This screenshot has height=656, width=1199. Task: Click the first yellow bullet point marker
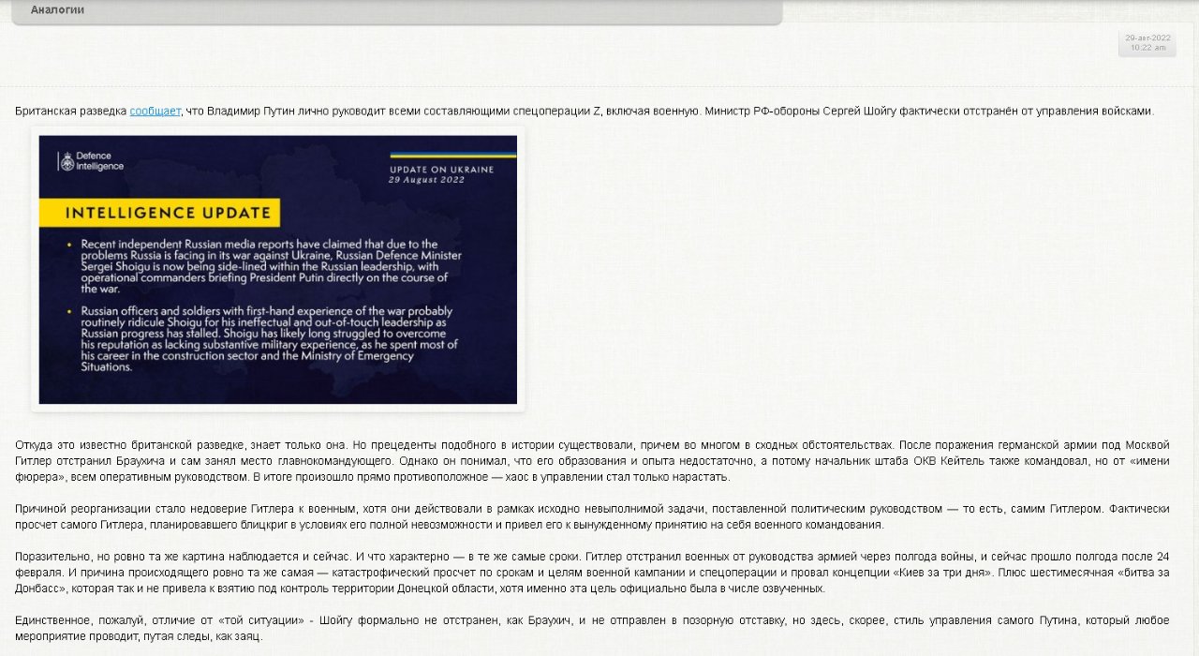[68, 245]
